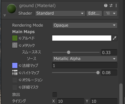
Task: Click the blue normal map texture slot
Action: [15, 65]
